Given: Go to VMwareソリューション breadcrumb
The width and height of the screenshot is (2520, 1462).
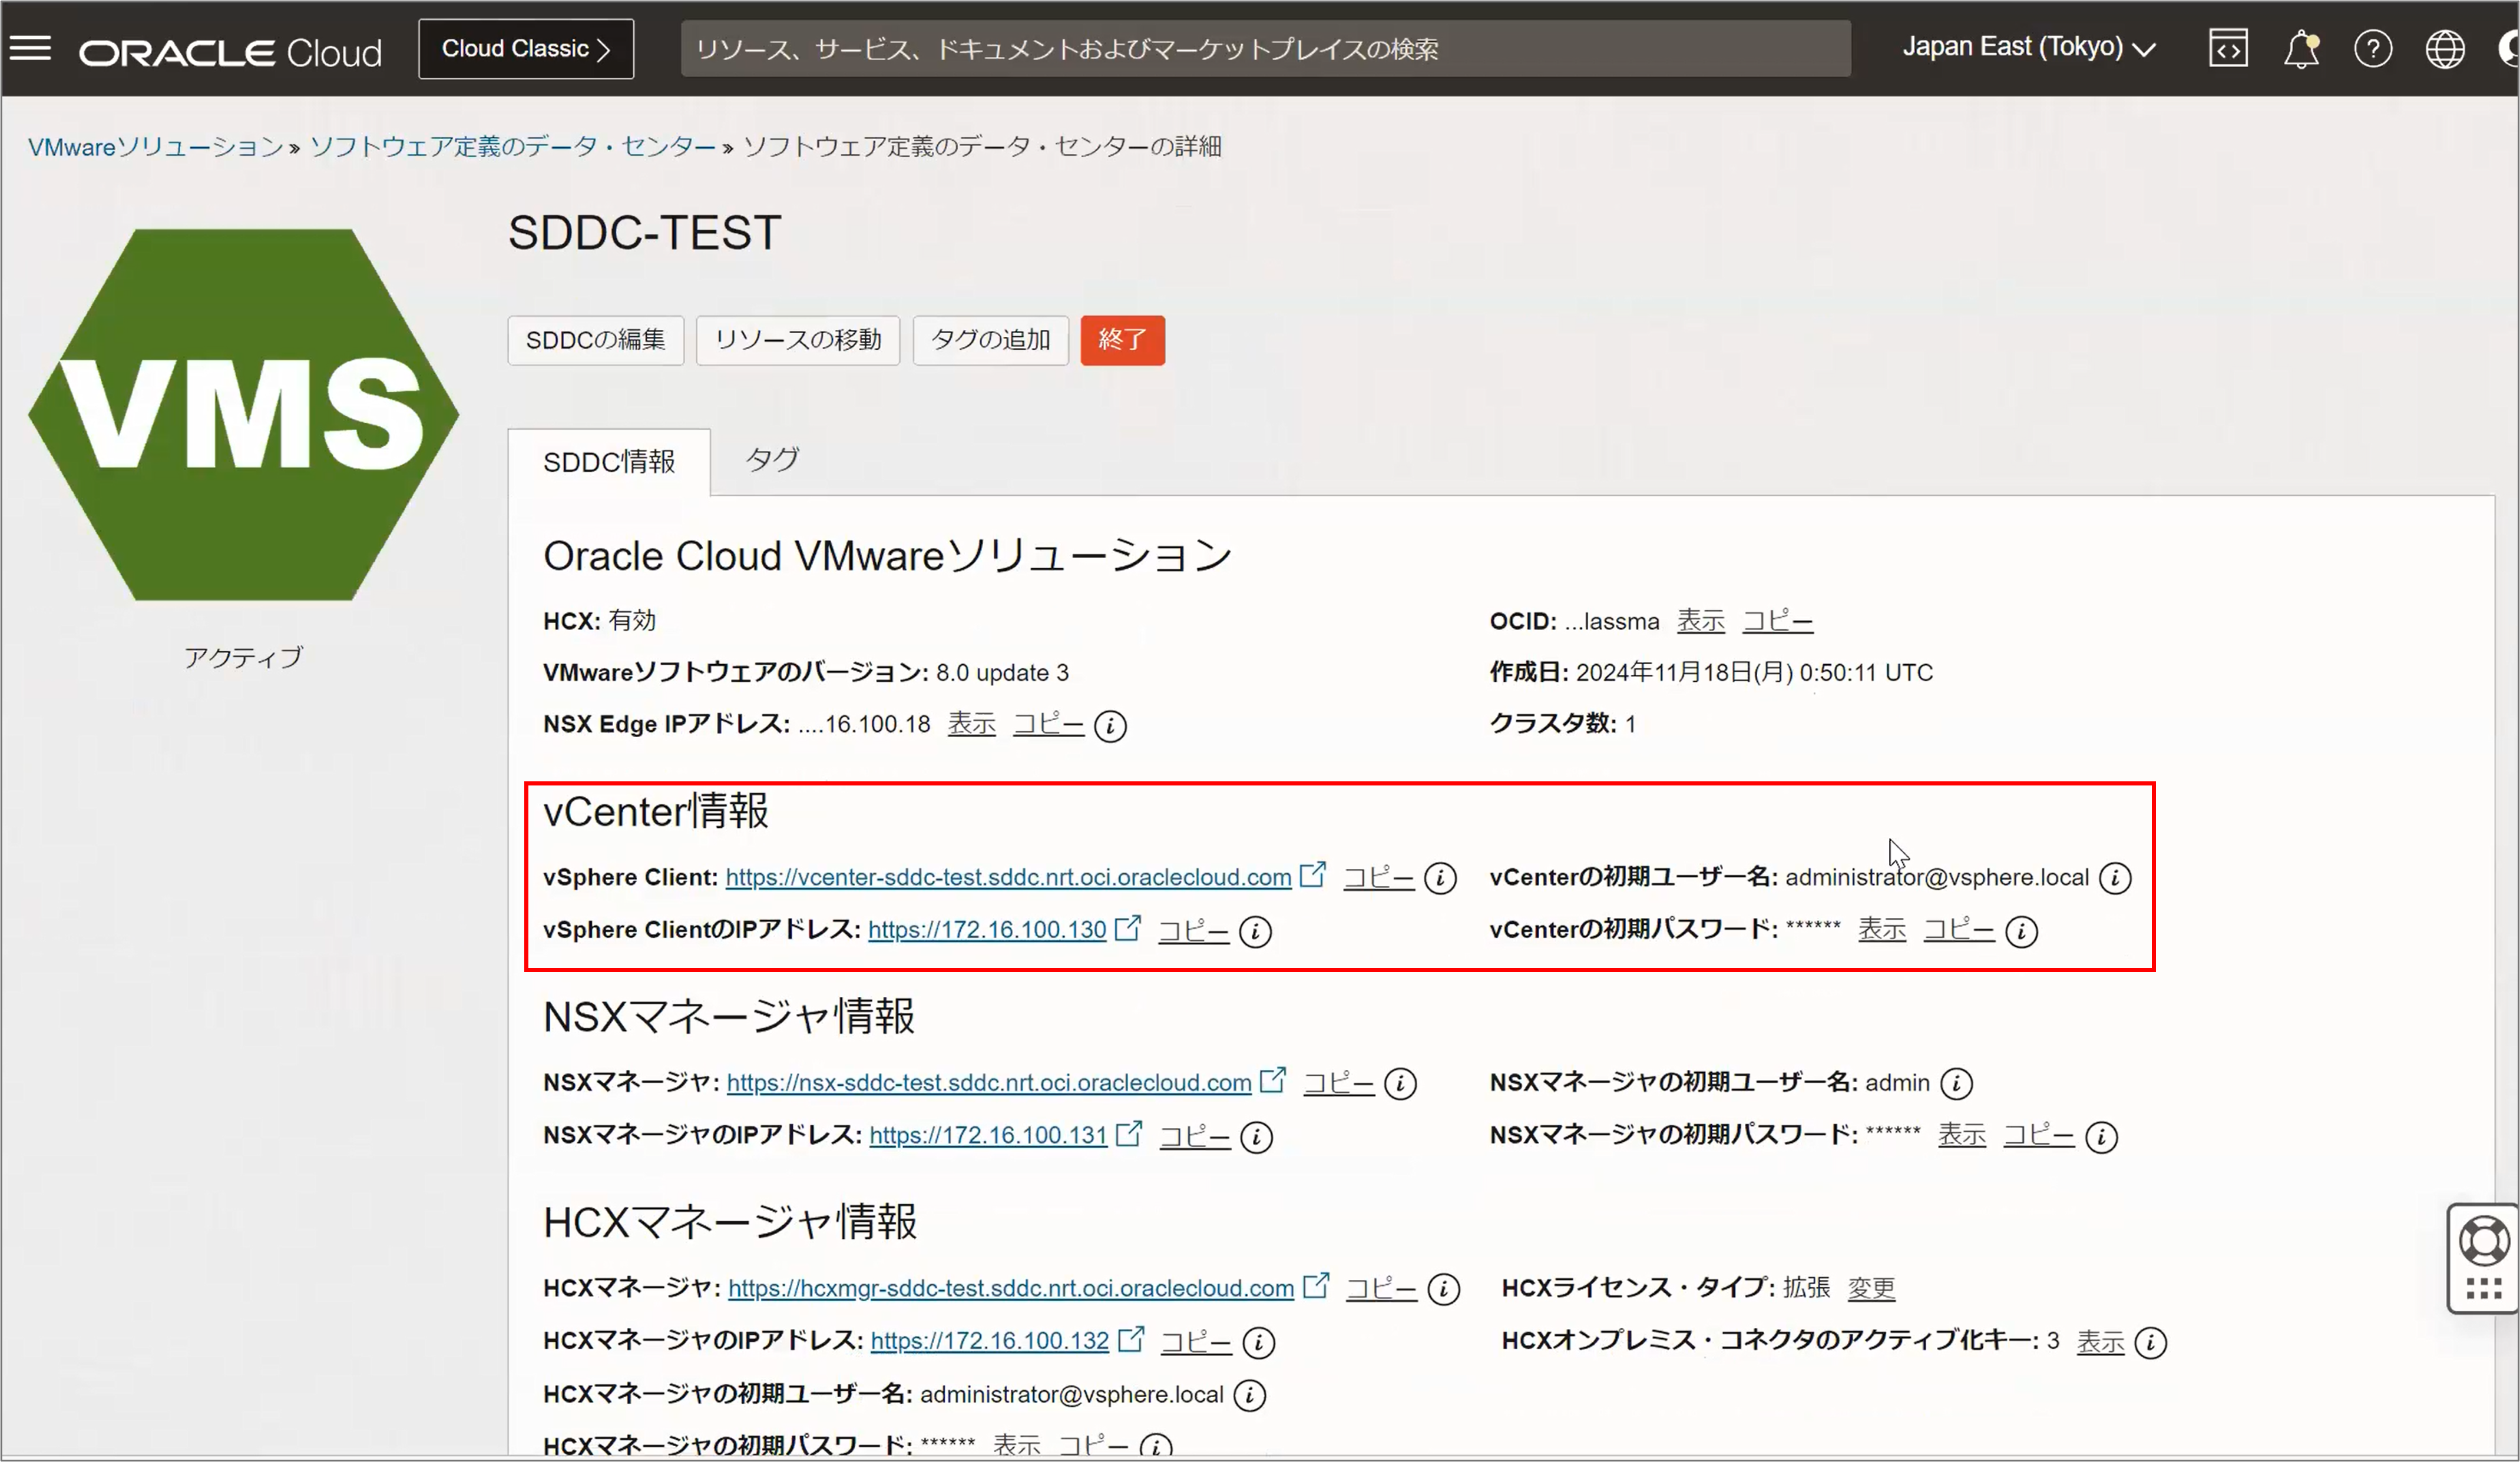Looking at the screenshot, I should pyautogui.click(x=156, y=147).
